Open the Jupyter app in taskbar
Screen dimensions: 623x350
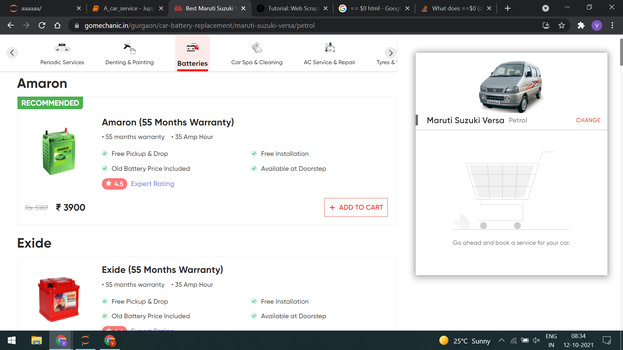pos(85,340)
